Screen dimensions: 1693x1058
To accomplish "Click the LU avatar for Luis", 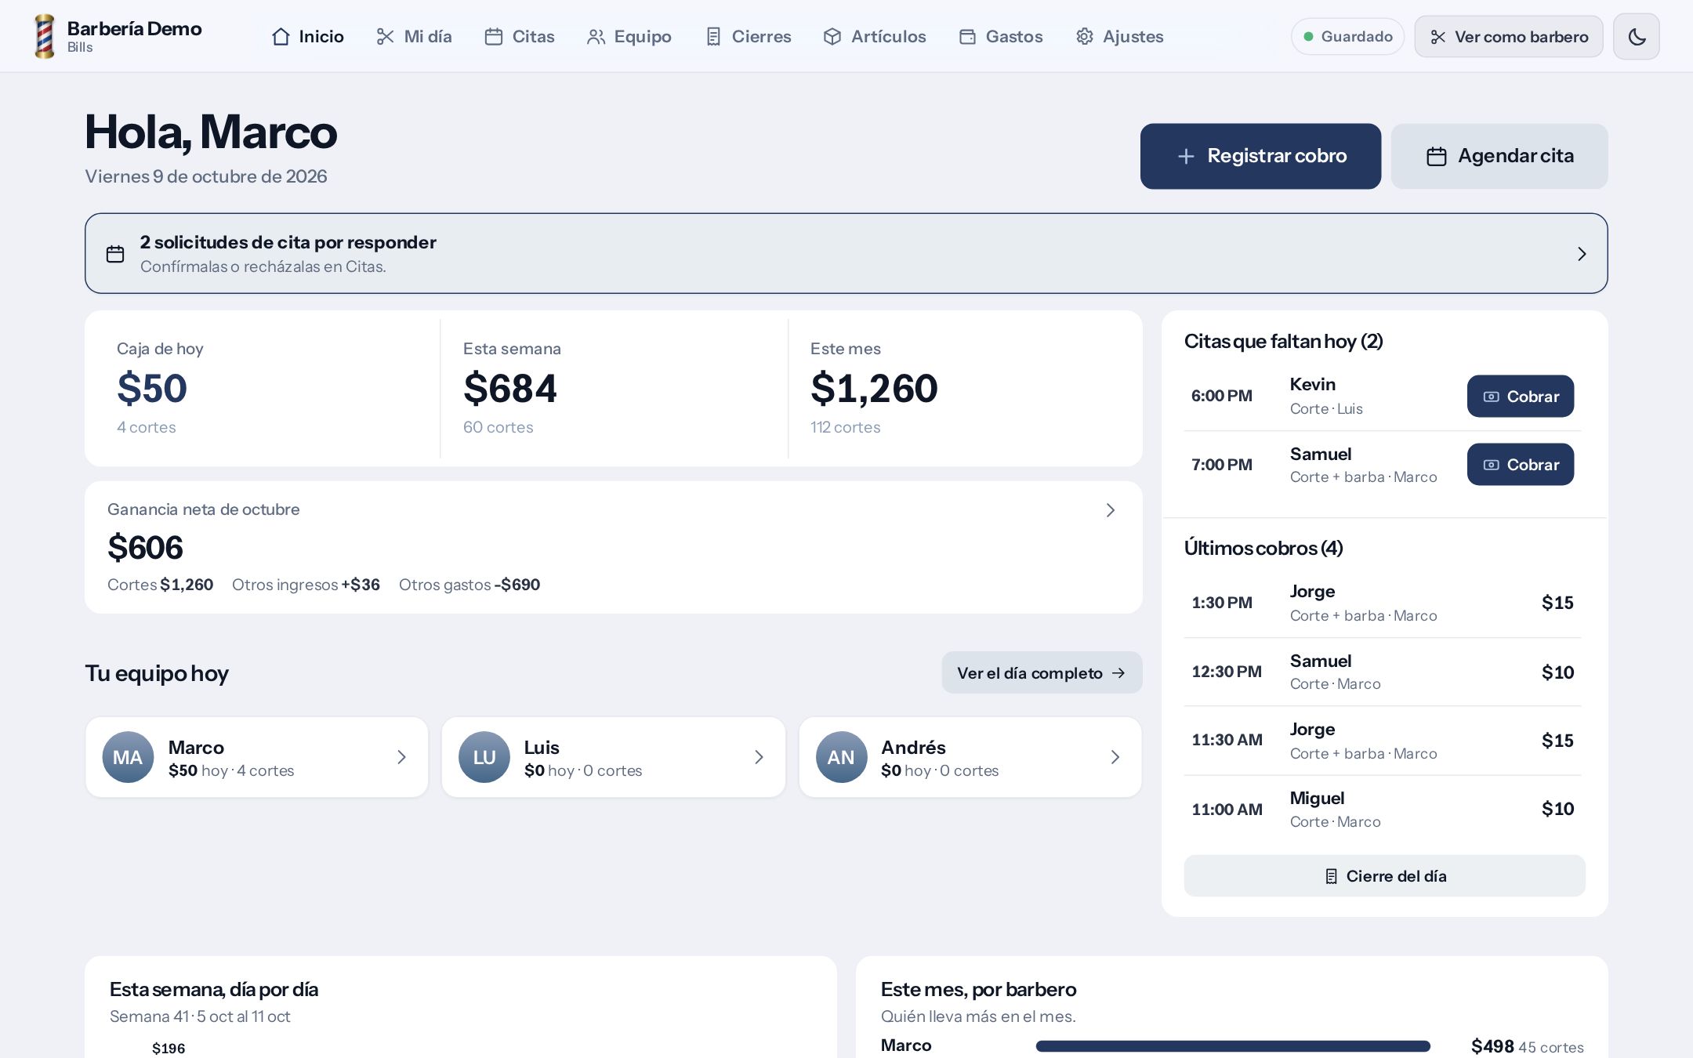I will pyautogui.click(x=484, y=757).
